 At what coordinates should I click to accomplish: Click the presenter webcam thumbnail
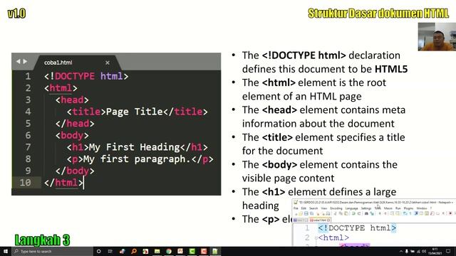[x=437, y=37]
